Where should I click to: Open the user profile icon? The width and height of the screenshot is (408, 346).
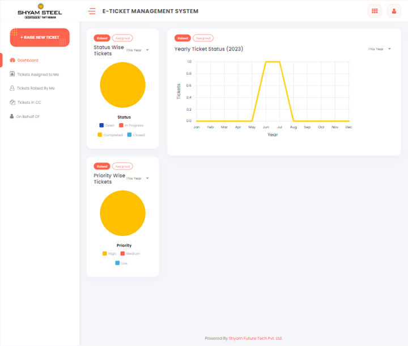point(393,11)
